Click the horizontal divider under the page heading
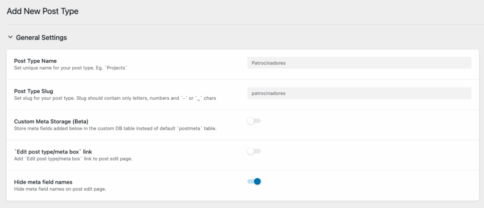 click(242, 24)
